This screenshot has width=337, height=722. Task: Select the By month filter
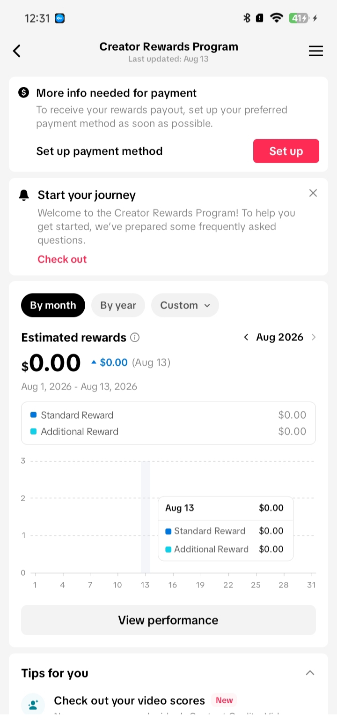pos(53,305)
